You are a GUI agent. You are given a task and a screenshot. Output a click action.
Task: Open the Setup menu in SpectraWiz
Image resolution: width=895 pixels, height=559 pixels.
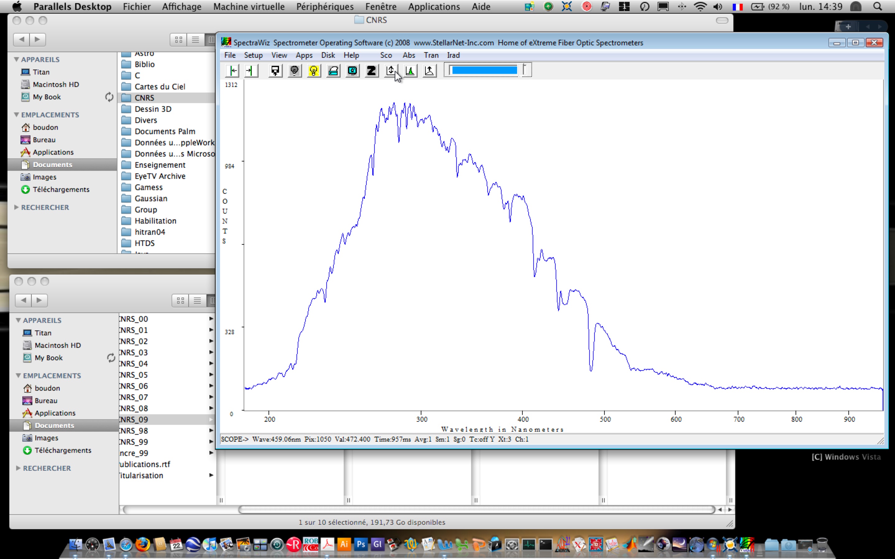tap(253, 55)
